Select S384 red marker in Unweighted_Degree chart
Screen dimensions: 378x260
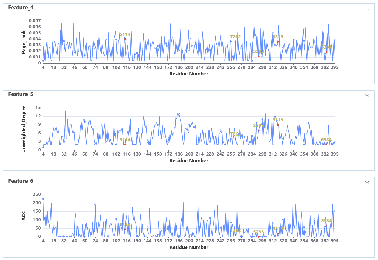tap(326, 144)
